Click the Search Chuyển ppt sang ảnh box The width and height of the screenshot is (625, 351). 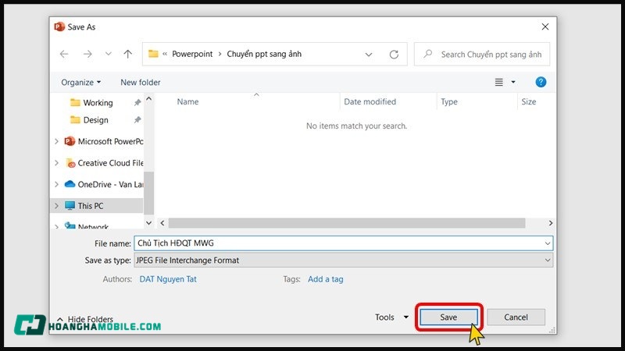tap(488, 55)
